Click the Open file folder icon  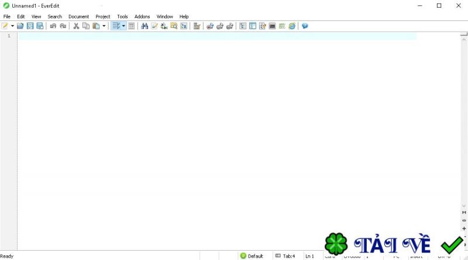pyautogui.click(x=20, y=26)
